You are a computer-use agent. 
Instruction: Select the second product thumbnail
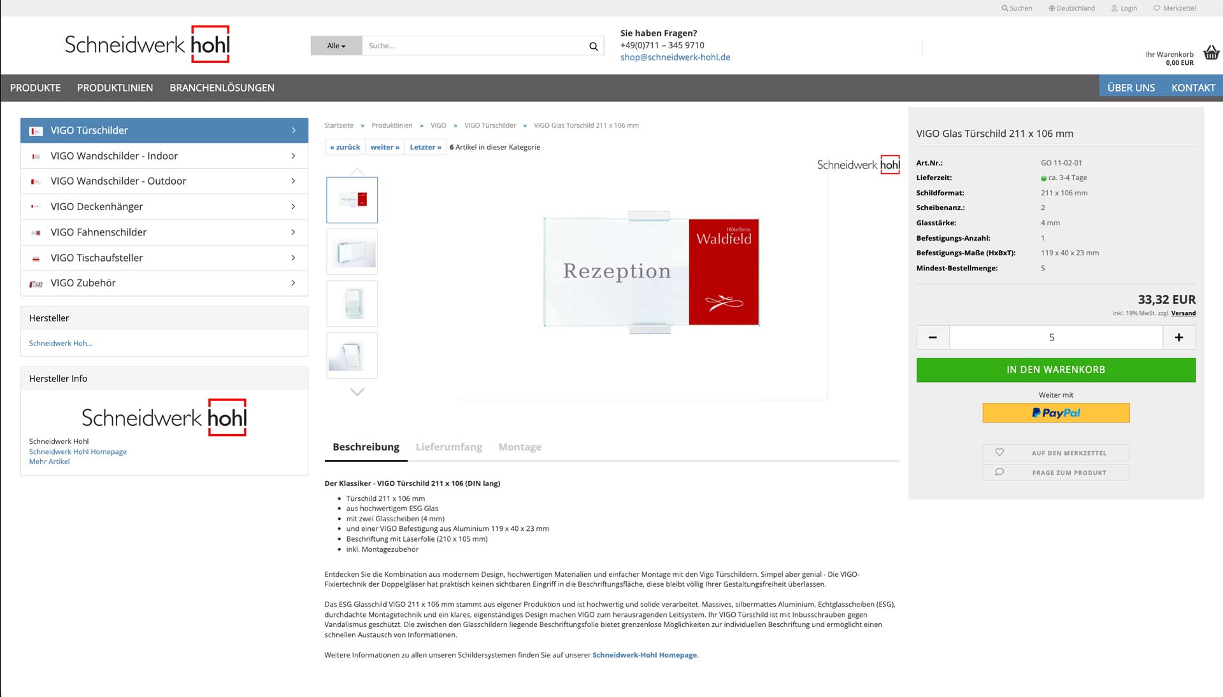(352, 252)
